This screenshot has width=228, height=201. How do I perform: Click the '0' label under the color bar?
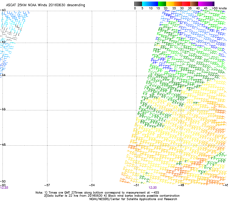pyautogui.click(x=135, y=8)
